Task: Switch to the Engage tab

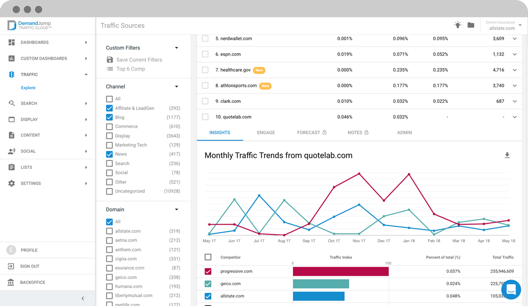Action: point(266,132)
